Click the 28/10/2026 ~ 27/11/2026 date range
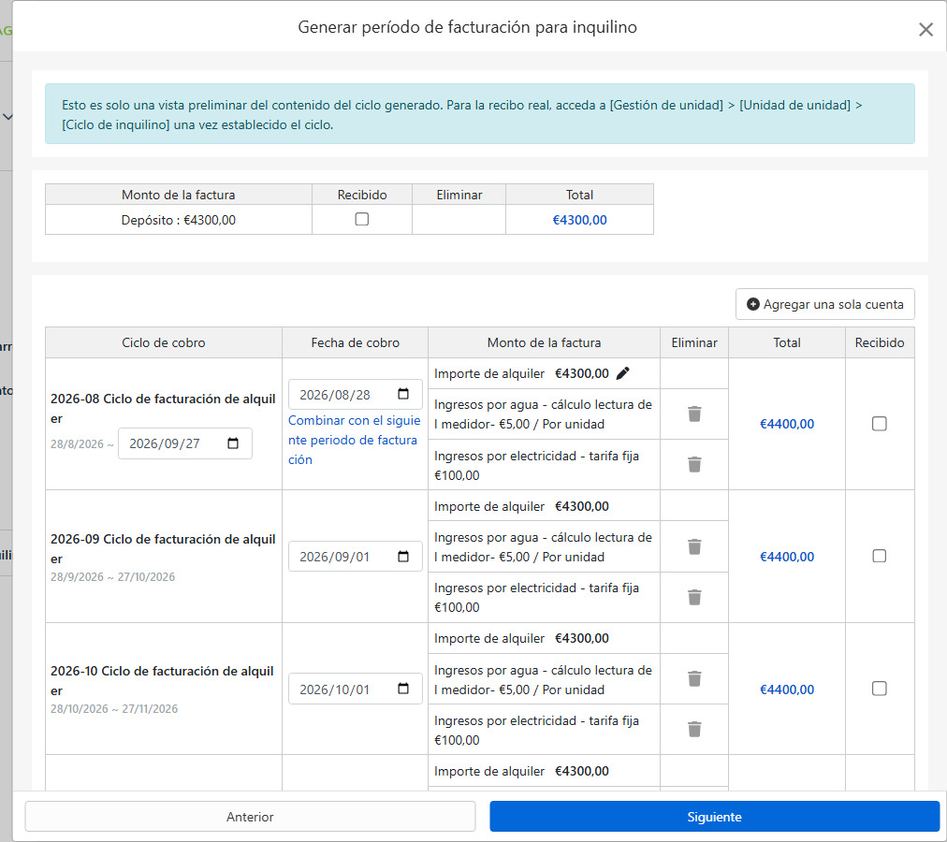947x842 pixels. point(114,708)
